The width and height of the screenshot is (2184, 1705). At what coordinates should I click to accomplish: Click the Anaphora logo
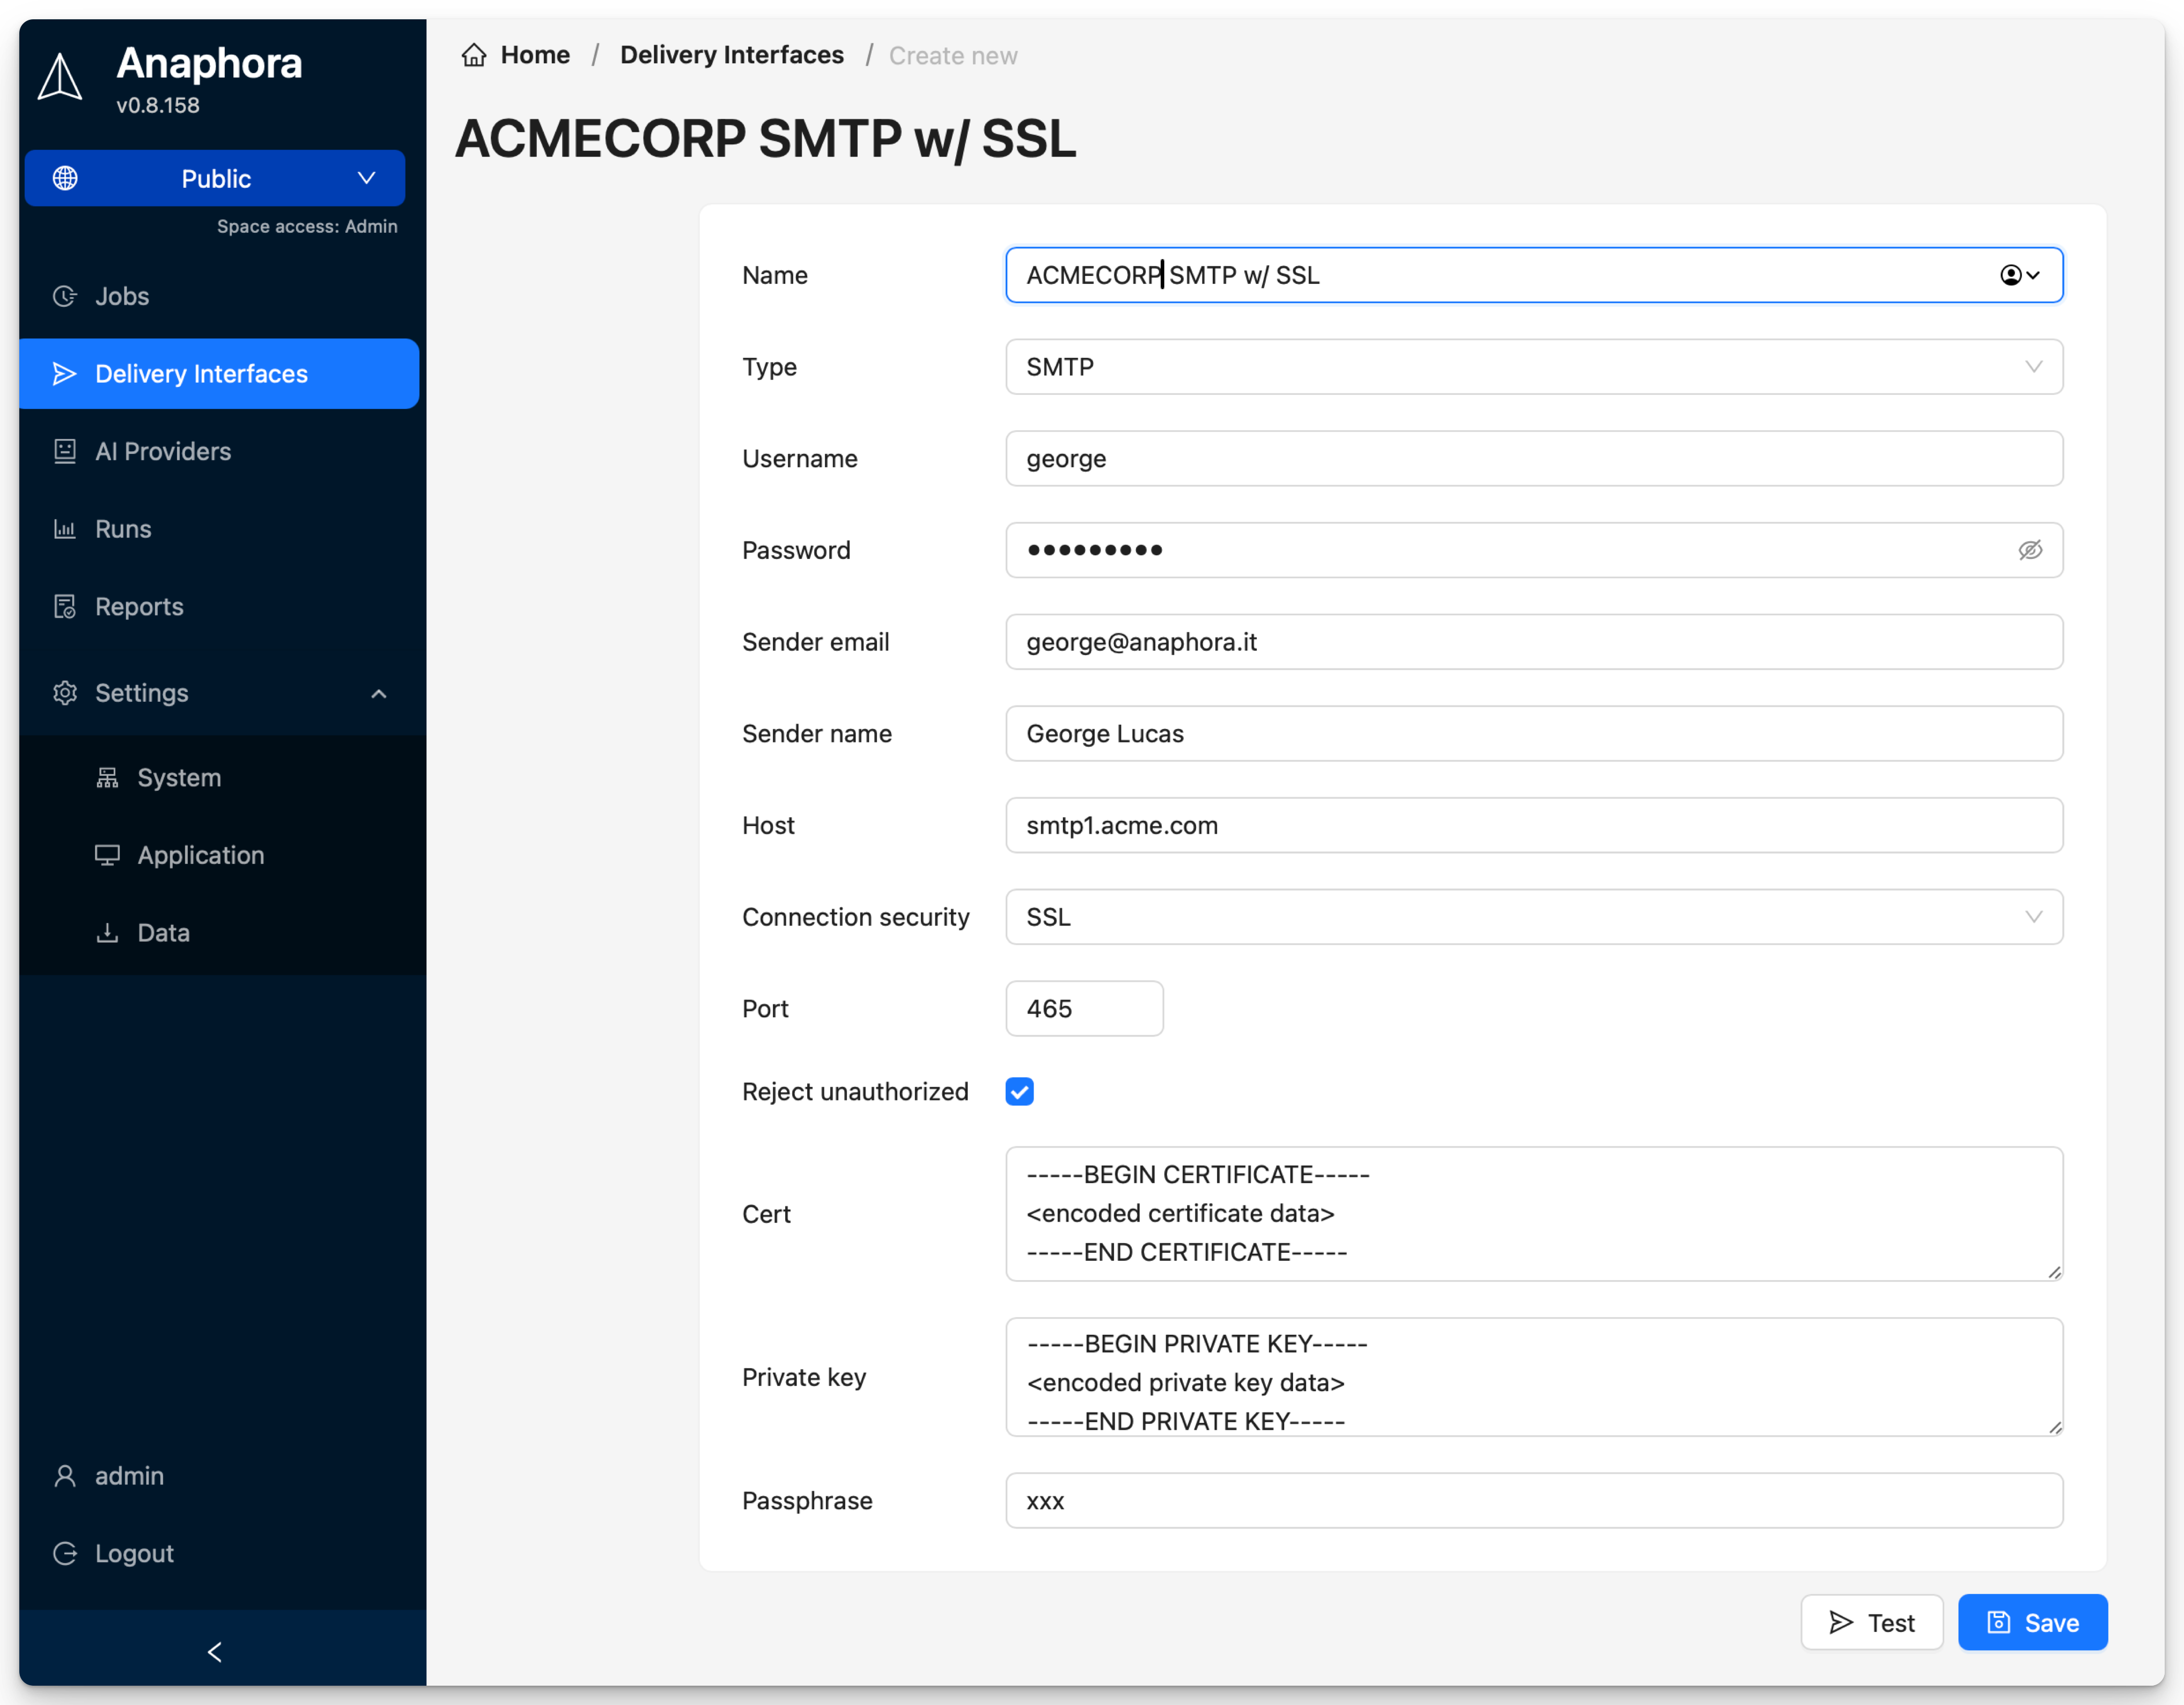pos(60,75)
